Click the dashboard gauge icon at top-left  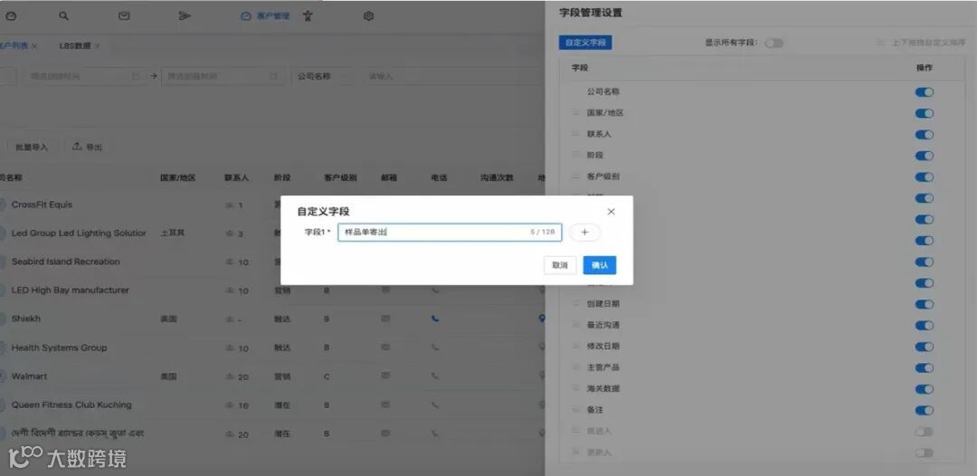11,16
